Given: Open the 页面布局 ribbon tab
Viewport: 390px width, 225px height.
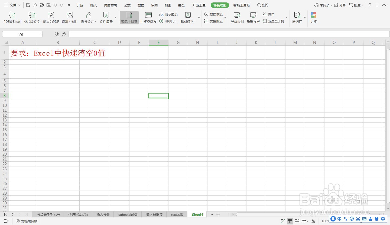Looking at the screenshot, I should click(x=110, y=5).
